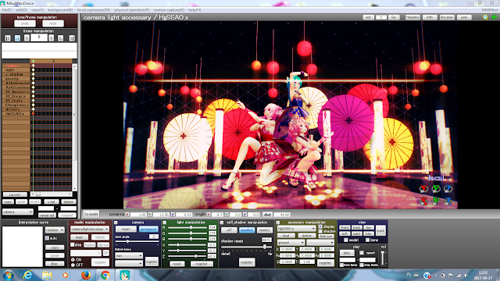Open HgSSAO.x accessory dropdown
Image resolution: width=500 pixels, height=281 pixels.
[296, 229]
